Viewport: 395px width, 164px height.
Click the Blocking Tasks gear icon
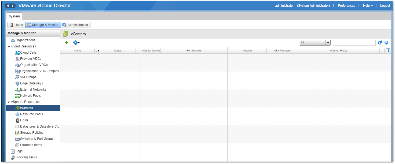coord(13,157)
